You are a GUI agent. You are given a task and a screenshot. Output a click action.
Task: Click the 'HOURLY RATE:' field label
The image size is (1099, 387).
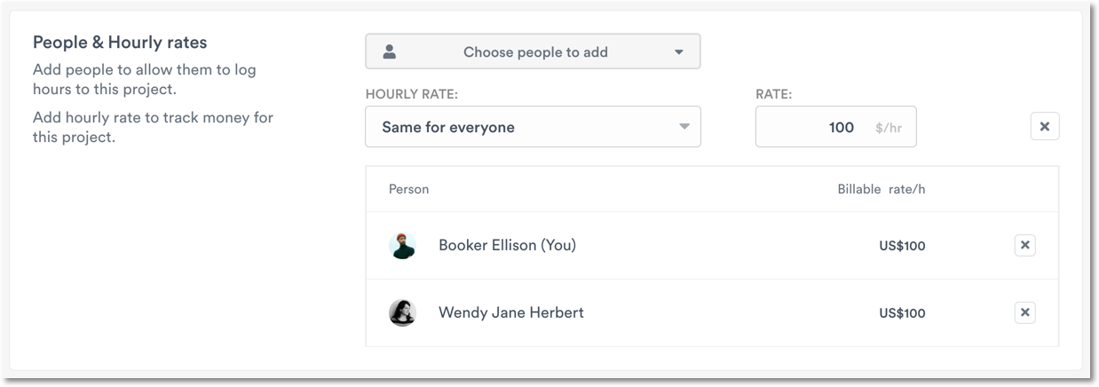pyautogui.click(x=417, y=93)
